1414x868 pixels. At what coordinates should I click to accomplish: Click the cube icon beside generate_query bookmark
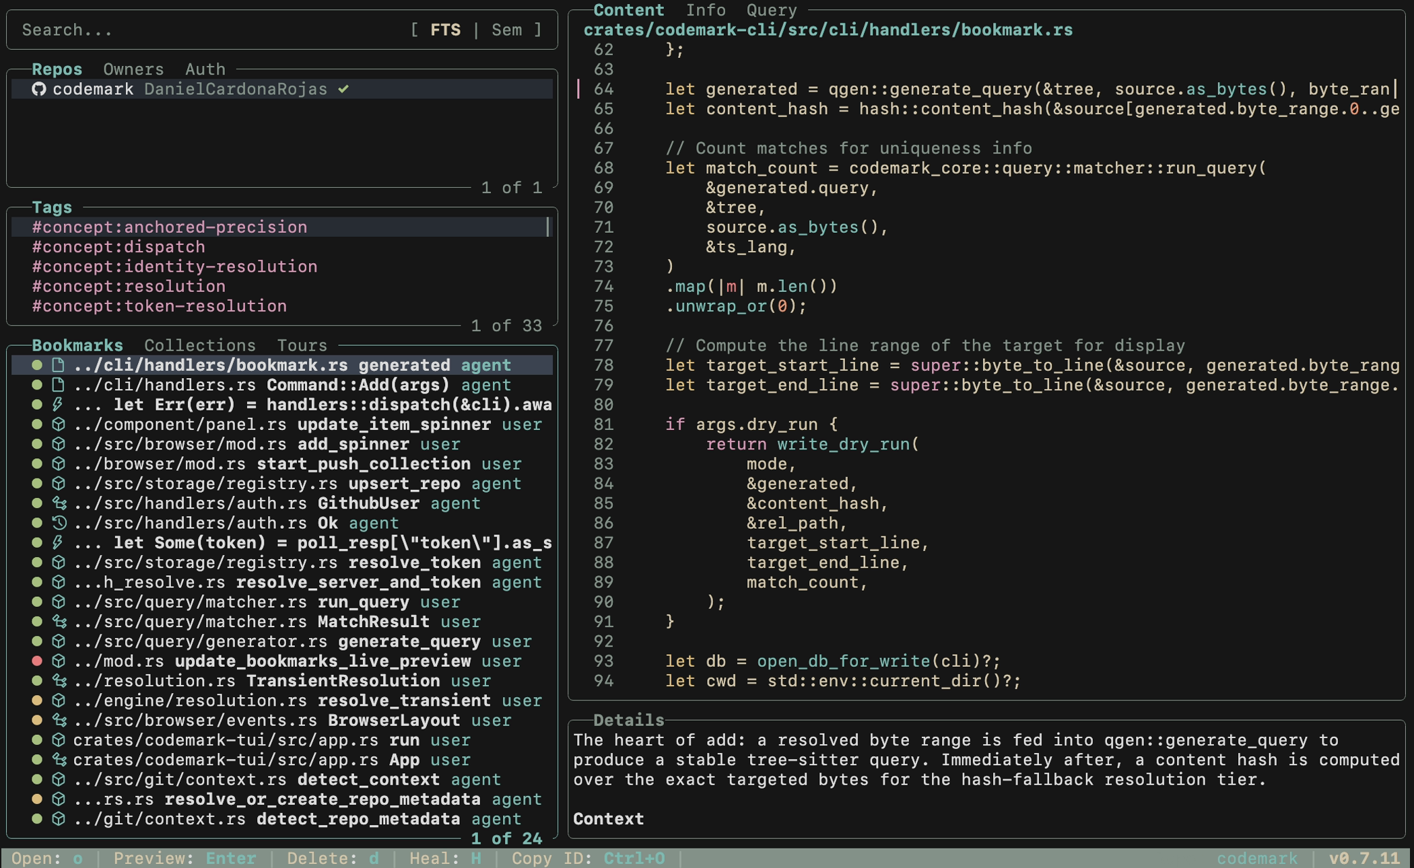[x=59, y=641]
